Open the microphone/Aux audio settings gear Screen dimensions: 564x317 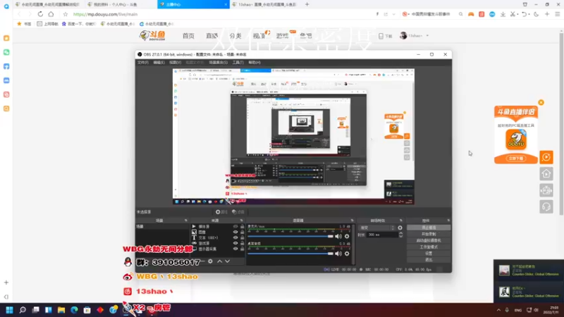click(x=347, y=237)
